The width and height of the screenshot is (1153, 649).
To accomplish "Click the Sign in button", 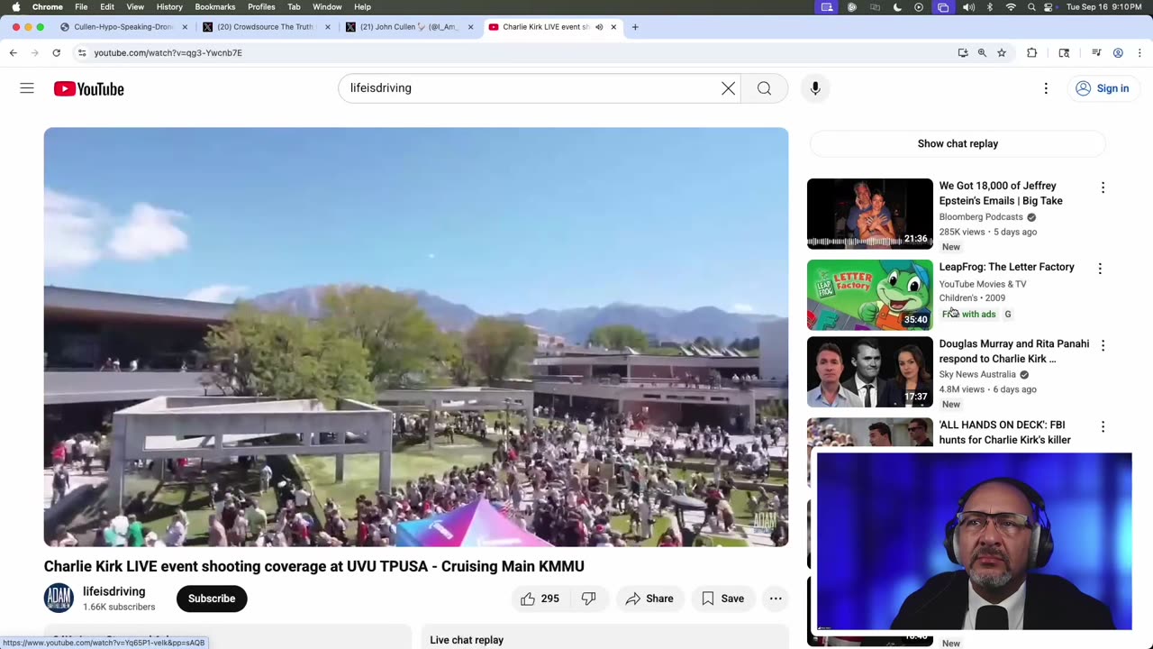I will 1103,88.
